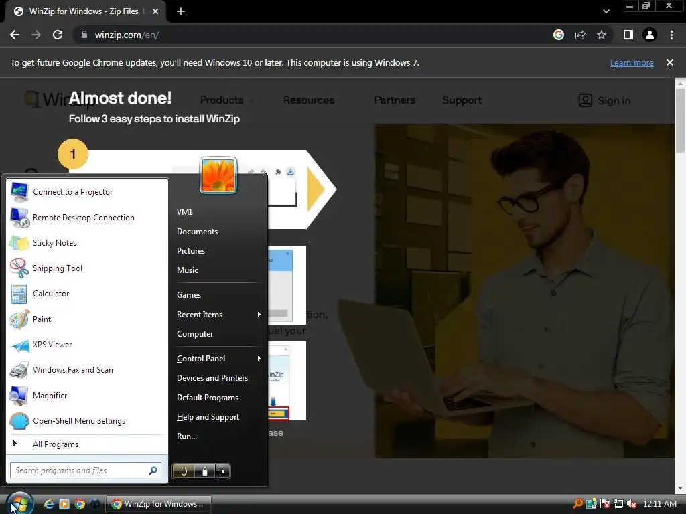Click the address bar winzip.com/en/
Screen dimensions: 686x514
127,35
